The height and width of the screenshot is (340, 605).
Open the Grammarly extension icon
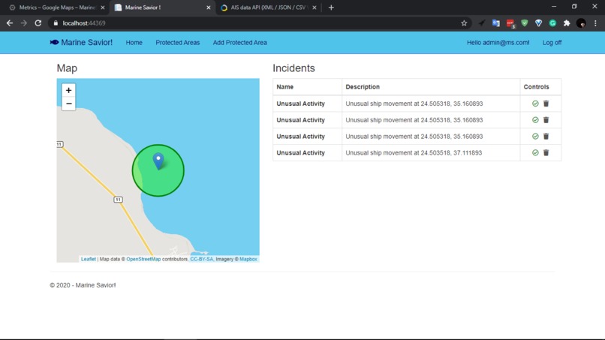coord(552,23)
